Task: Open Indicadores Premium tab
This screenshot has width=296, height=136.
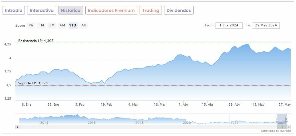Action: [111, 11]
